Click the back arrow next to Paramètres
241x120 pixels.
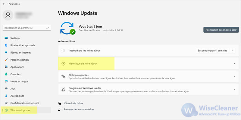click(4, 4)
